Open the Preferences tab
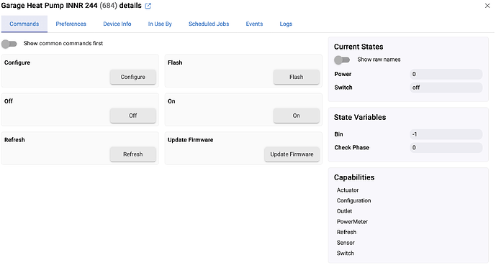 click(71, 24)
